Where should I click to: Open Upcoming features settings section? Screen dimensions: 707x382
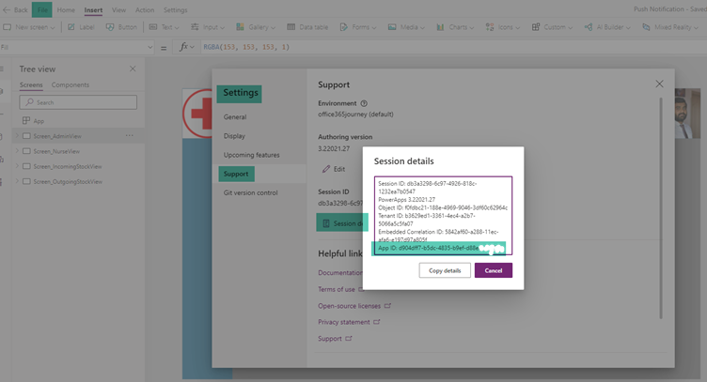pos(252,155)
